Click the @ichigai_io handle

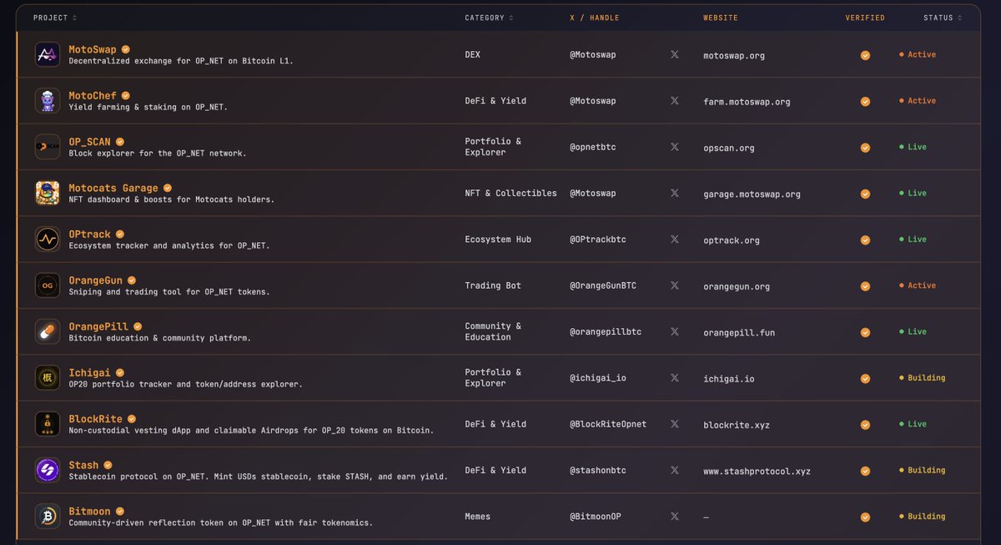point(598,378)
